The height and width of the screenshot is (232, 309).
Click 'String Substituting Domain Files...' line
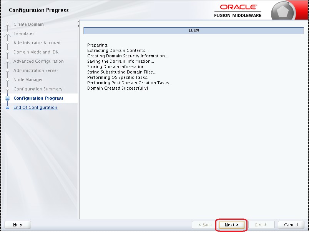[122, 72]
